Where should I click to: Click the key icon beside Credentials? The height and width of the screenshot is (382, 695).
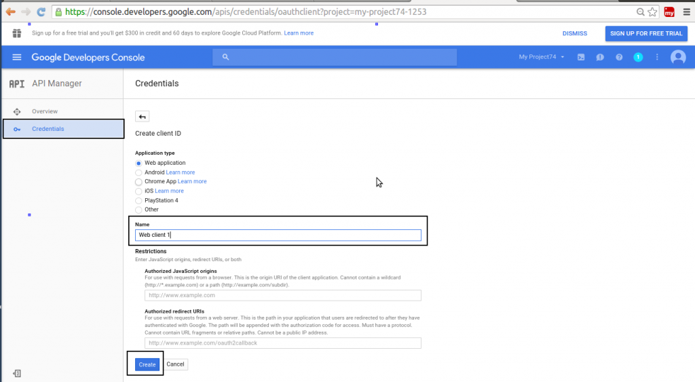click(x=17, y=130)
